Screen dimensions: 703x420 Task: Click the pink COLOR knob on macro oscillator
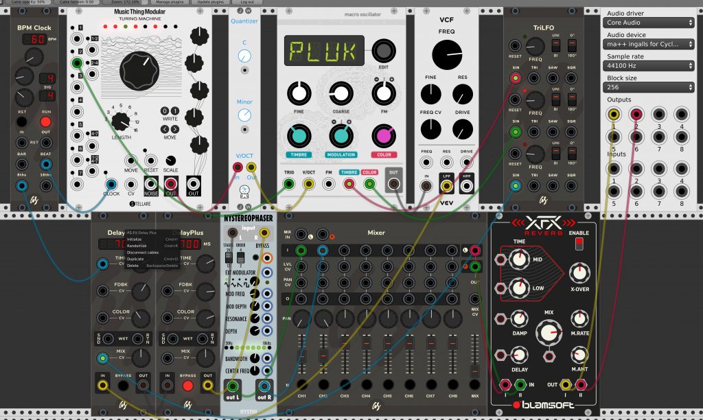384,136
